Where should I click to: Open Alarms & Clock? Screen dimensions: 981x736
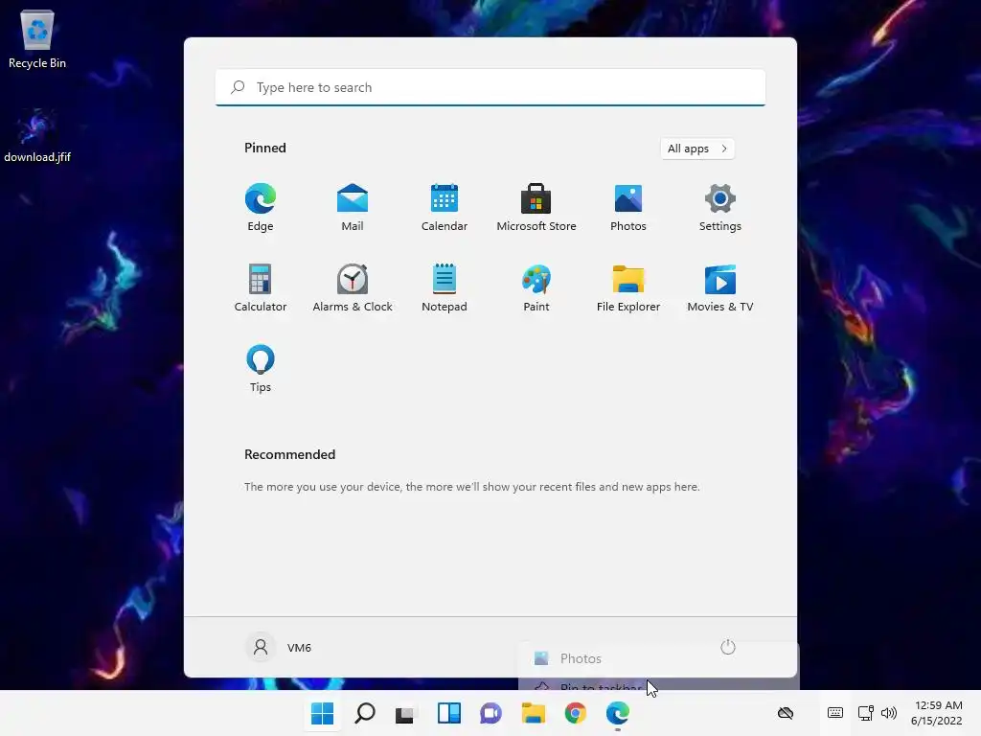coord(353,287)
